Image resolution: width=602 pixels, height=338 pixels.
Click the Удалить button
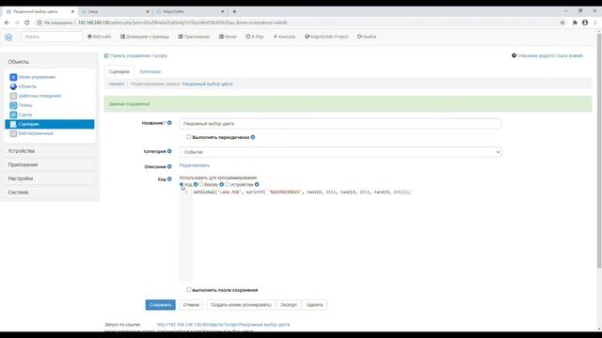tap(314, 305)
